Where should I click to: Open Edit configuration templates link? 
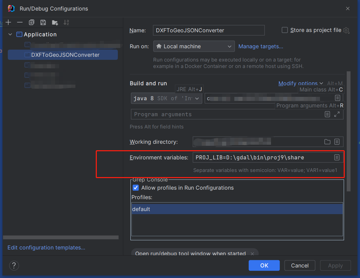[x=47, y=248]
